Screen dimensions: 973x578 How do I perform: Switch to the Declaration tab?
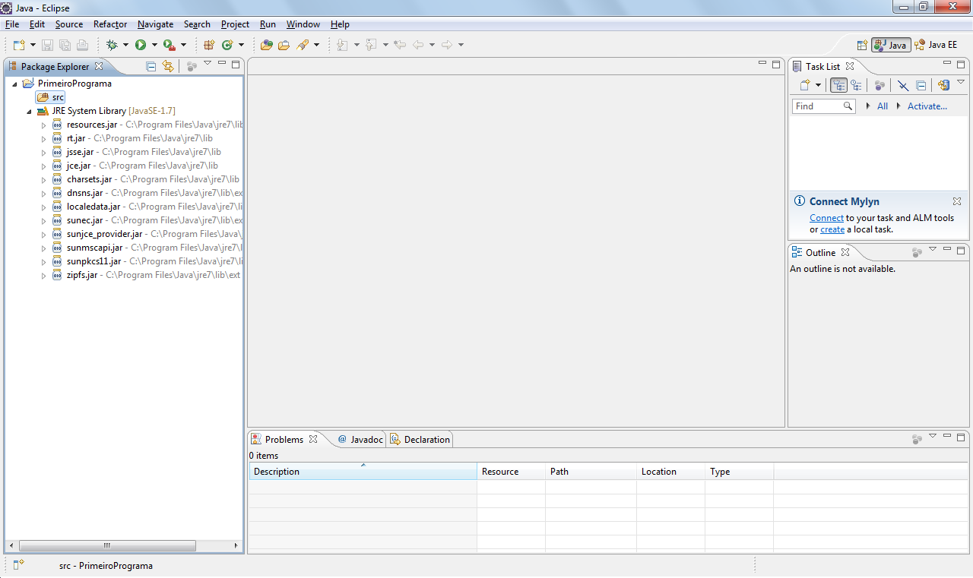[x=420, y=439]
